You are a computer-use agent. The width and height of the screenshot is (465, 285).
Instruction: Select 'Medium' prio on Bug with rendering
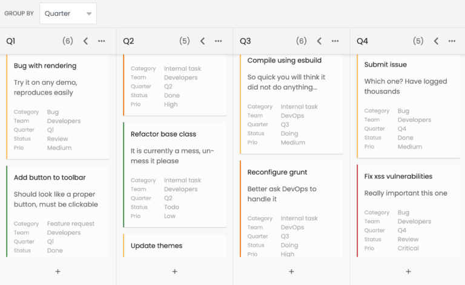coord(59,147)
